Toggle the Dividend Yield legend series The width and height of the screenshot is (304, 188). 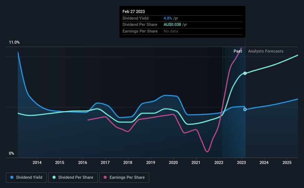pos(26,178)
